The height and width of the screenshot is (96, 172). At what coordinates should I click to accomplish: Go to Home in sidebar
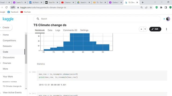(x=6, y=35)
